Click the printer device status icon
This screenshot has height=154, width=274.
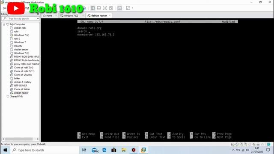click(x=258, y=144)
